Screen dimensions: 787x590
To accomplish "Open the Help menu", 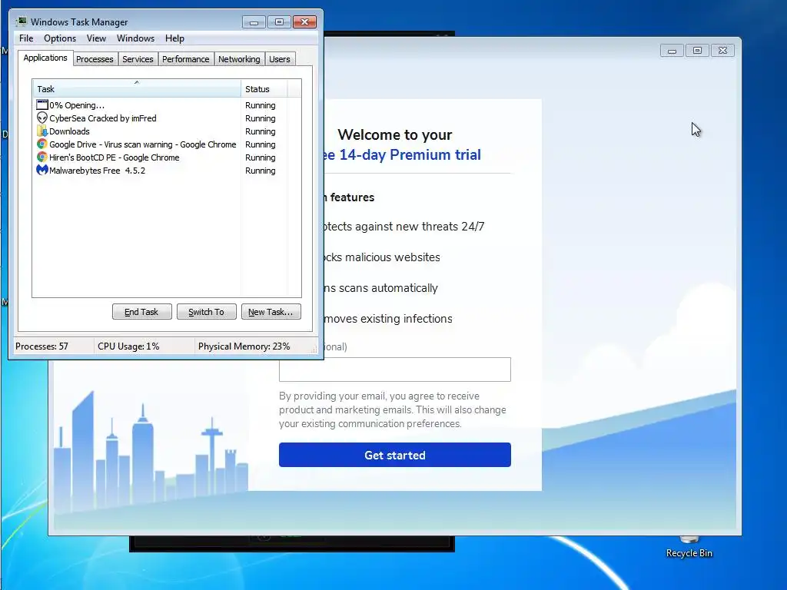I will pos(174,38).
